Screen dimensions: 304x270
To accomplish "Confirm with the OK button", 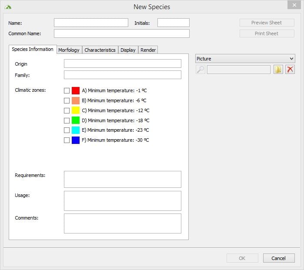I will coord(242,258).
